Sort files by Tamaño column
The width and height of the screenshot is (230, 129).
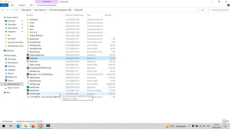108,15
